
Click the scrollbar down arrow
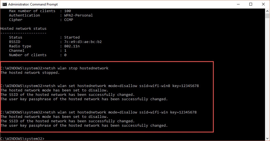point(267,138)
